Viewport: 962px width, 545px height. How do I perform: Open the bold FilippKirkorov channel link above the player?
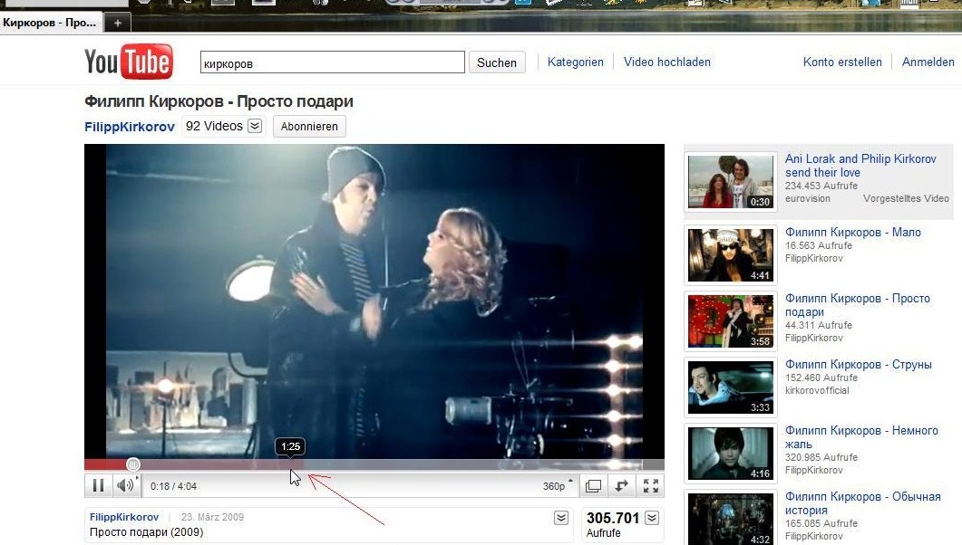[x=130, y=127]
